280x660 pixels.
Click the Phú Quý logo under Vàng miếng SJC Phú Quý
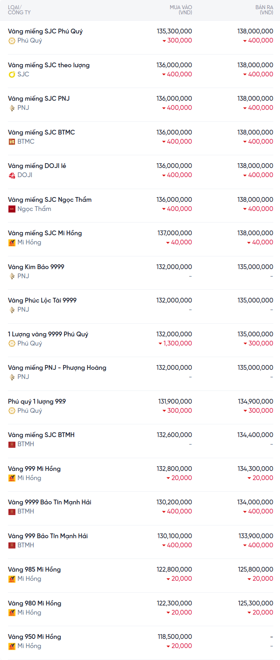click(x=12, y=41)
